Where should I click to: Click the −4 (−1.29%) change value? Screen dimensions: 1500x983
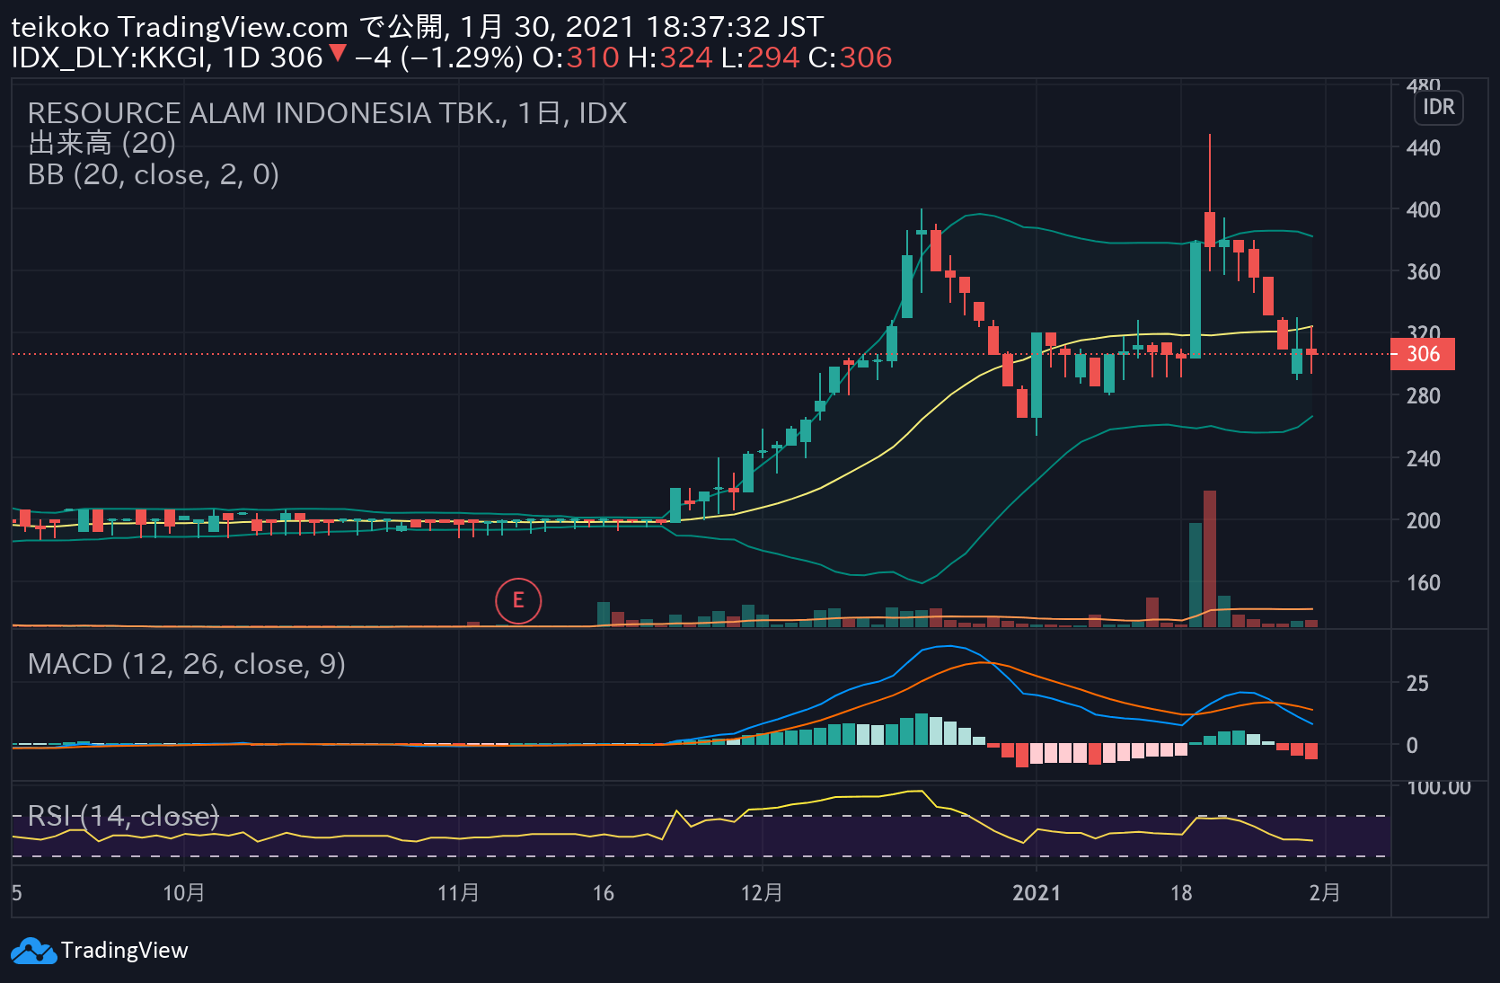coord(439,58)
